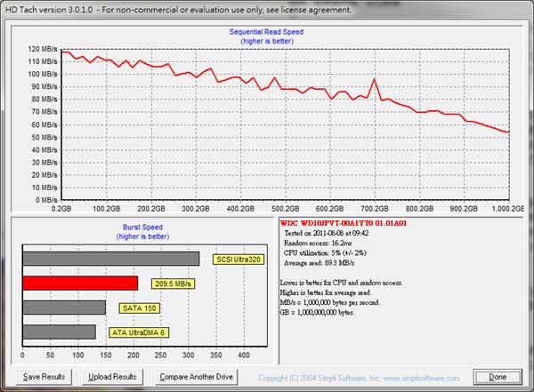Click Done to close HD Tach
Viewport: 534px width, 392px height.
498,377
